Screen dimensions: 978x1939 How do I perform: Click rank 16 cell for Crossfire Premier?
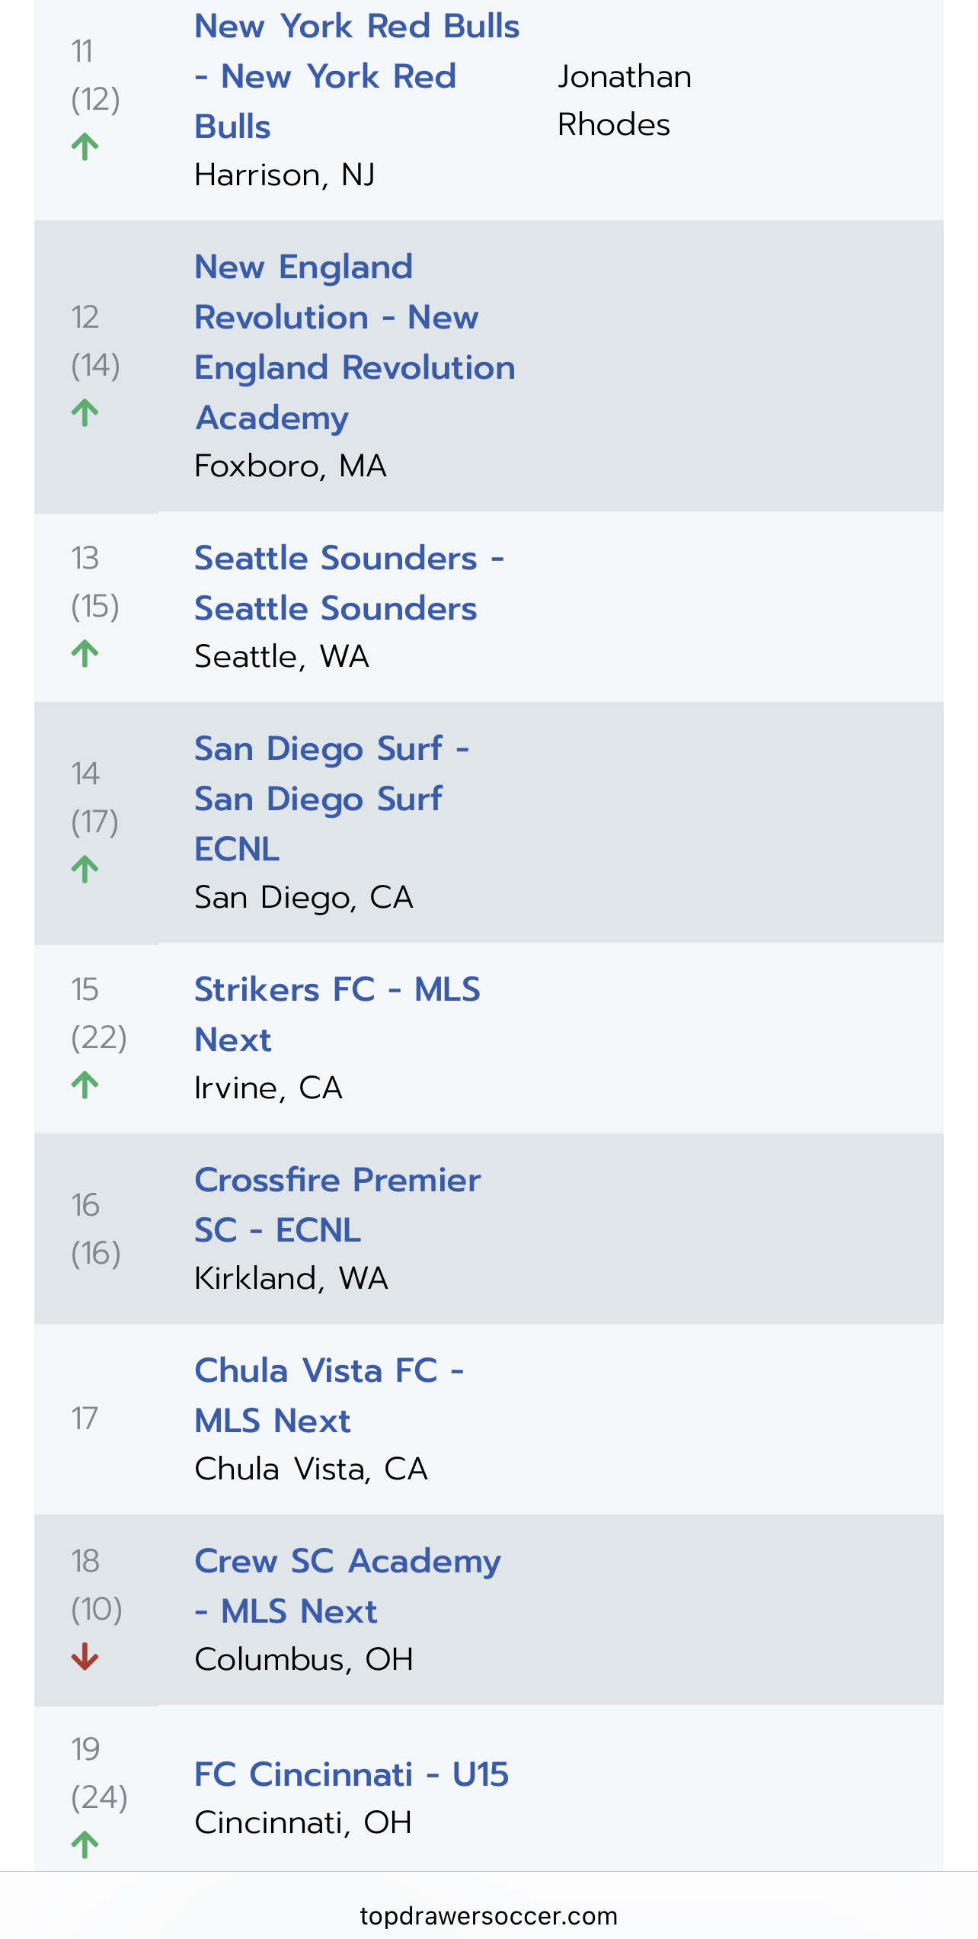click(x=95, y=1229)
